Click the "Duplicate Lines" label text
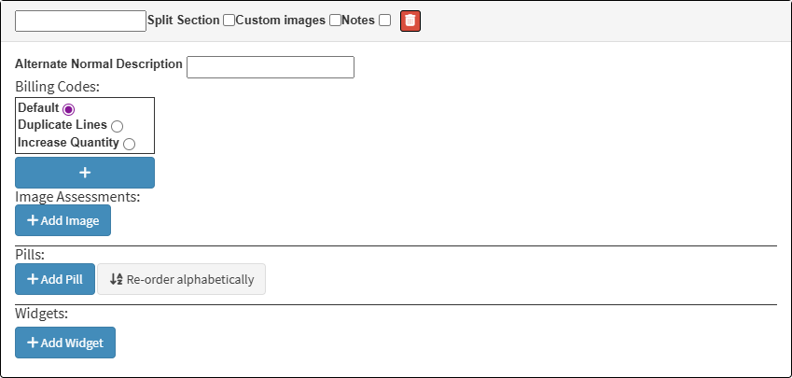The height and width of the screenshot is (378, 792). pos(63,125)
